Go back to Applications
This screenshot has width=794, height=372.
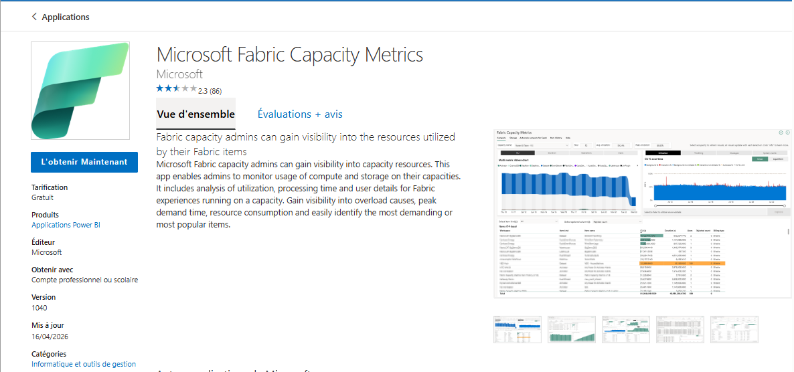point(66,17)
